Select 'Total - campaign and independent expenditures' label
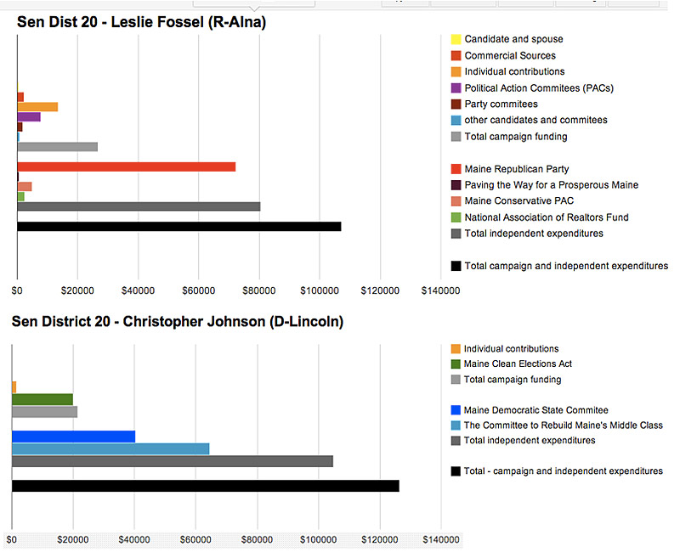 coord(564,471)
